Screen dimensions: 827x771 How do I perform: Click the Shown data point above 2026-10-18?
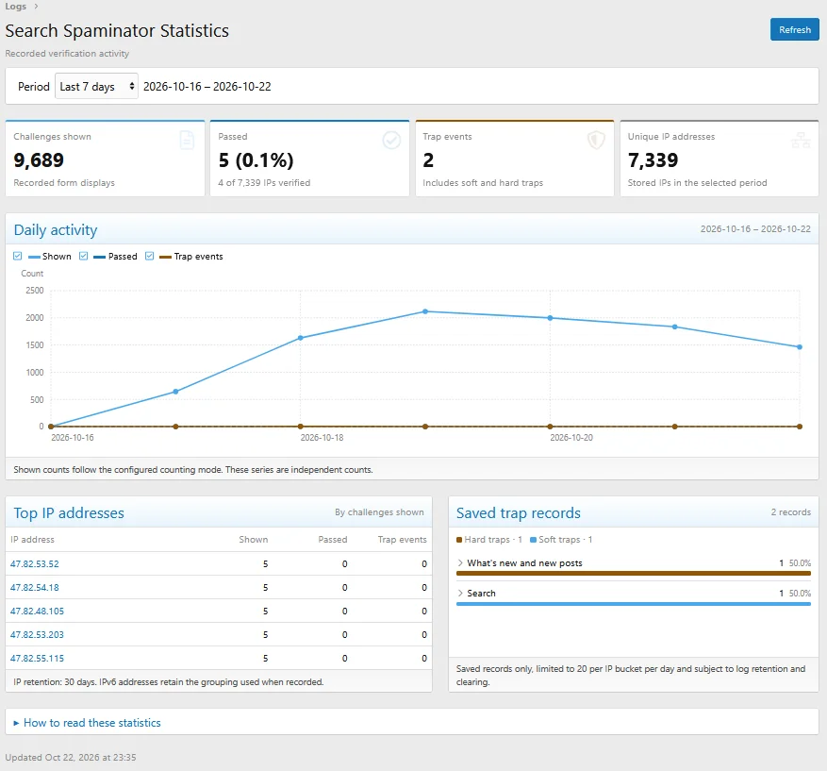click(x=301, y=338)
